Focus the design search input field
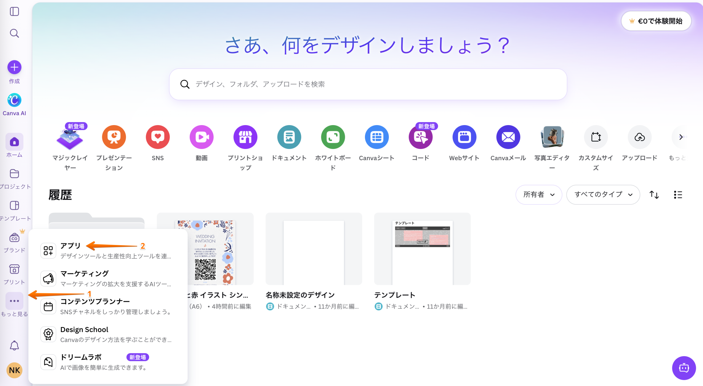The height and width of the screenshot is (386, 703). point(368,84)
